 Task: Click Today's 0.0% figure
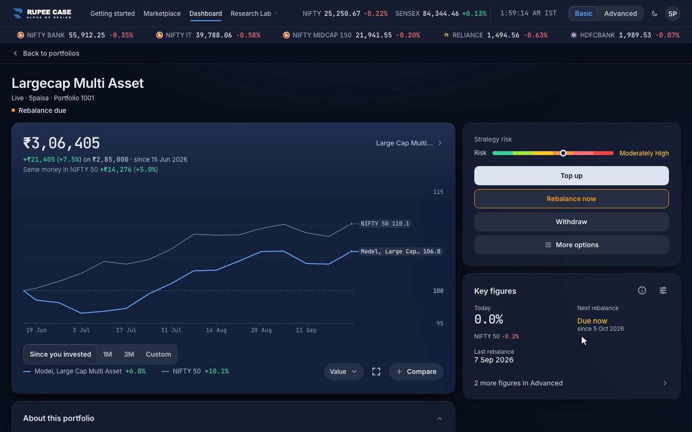click(489, 319)
